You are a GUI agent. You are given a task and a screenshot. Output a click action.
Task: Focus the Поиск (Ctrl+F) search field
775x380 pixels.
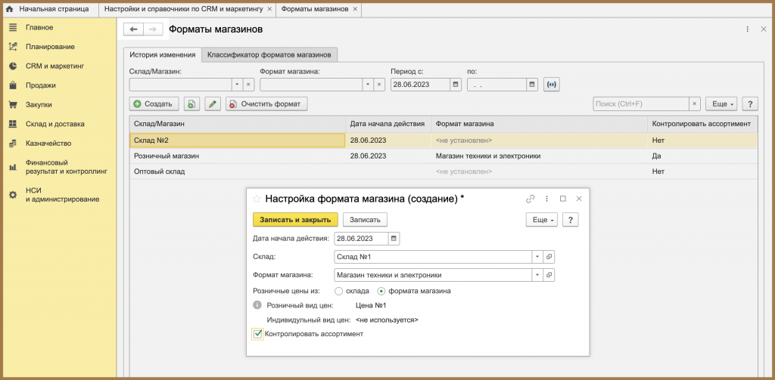click(x=641, y=104)
